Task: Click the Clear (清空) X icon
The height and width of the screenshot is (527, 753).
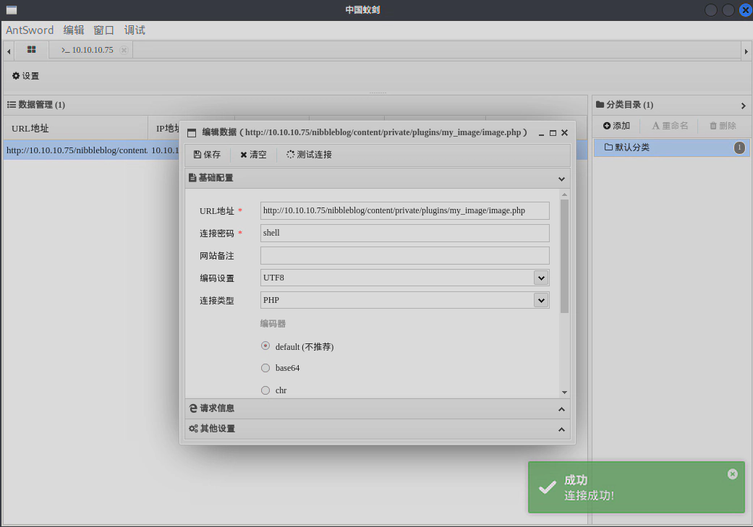Action: [x=244, y=155]
